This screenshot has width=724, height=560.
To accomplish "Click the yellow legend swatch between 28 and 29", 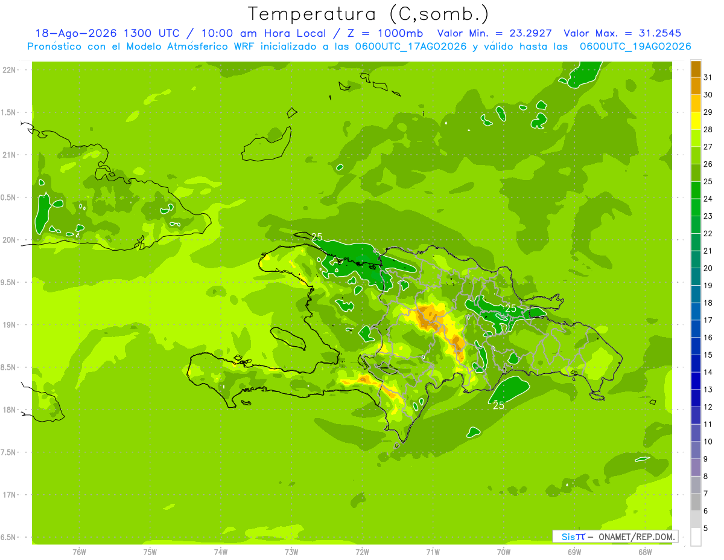I will pyautogui.click(x=696, y=121).
